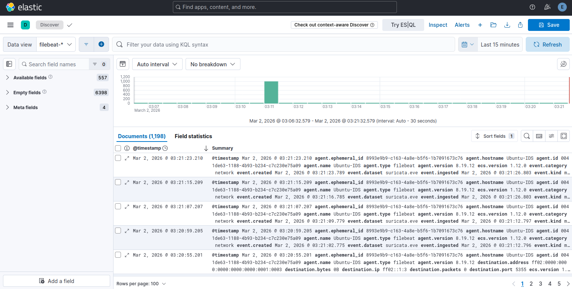The width and height of the screenshot is (572, 289).
Task: Select the checkbox on the first document row
Action: (x=118, y=158)
